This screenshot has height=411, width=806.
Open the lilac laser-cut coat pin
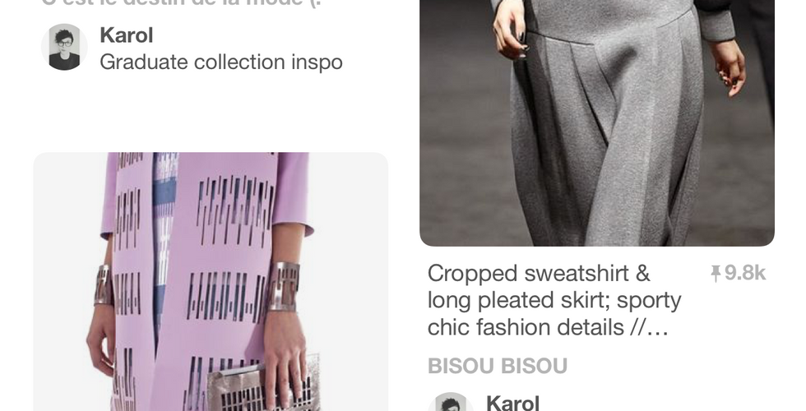click(211, 281)
